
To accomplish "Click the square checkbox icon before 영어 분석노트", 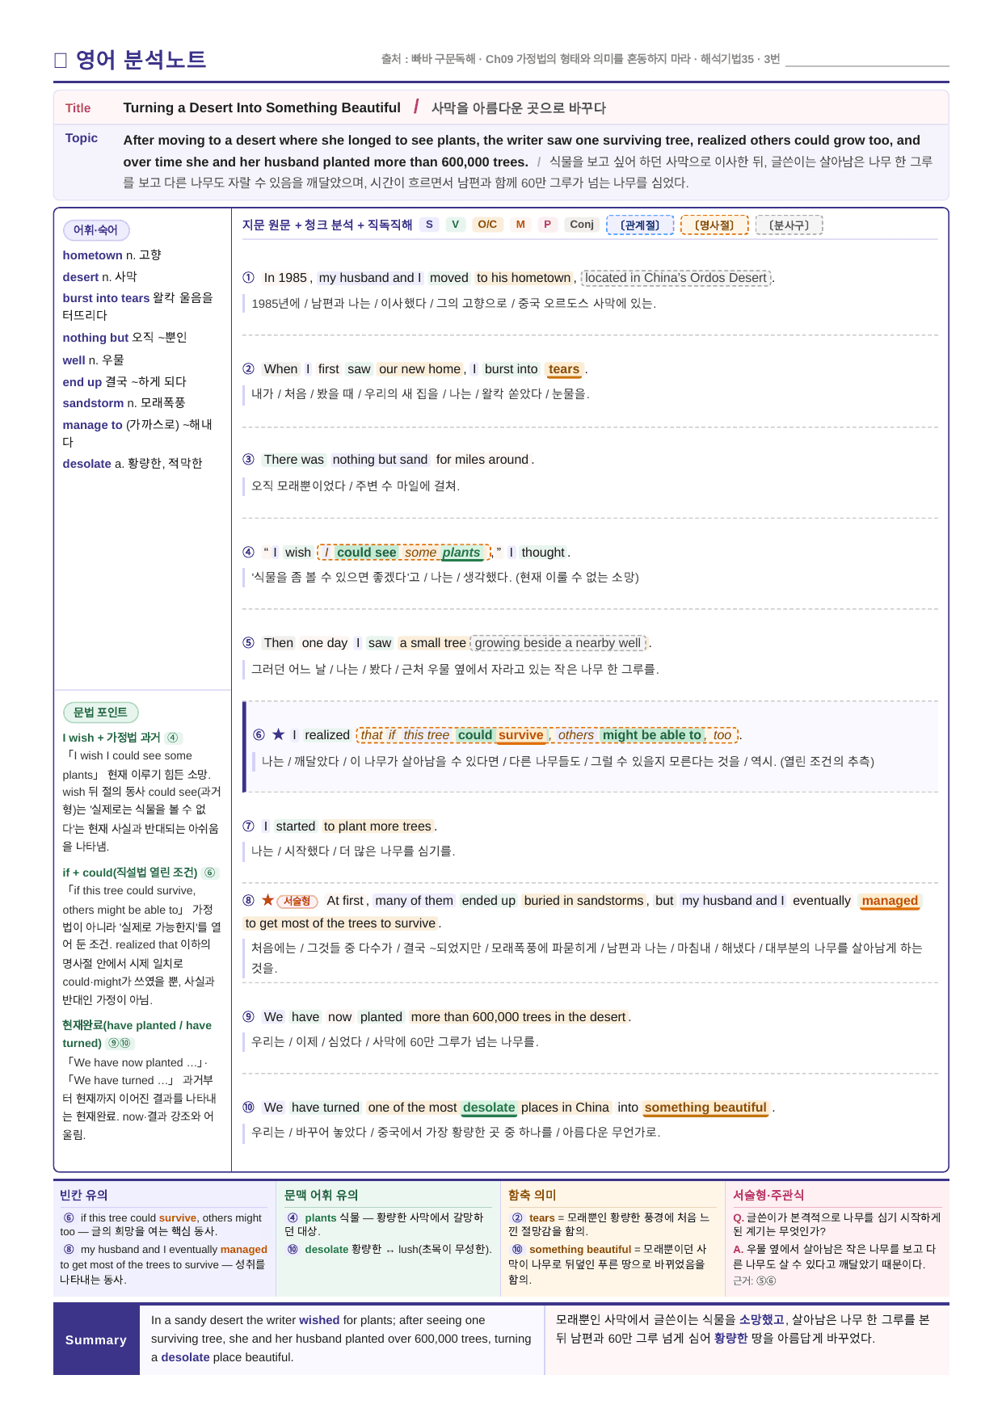I will tap(60, 60).
